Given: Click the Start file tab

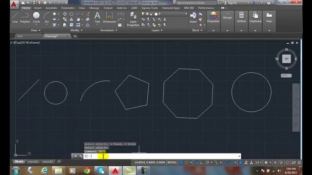Looking at the screenshot, I should (19, 36).
